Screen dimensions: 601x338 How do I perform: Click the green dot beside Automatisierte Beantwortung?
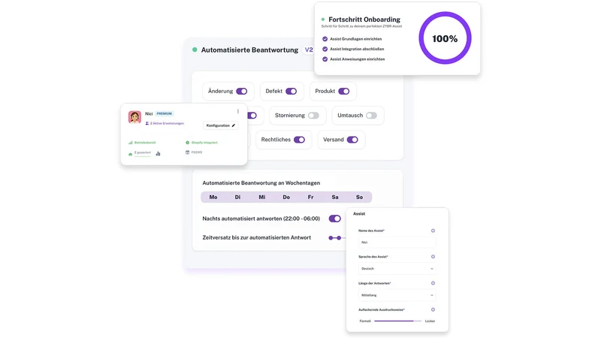click(195, 50)
